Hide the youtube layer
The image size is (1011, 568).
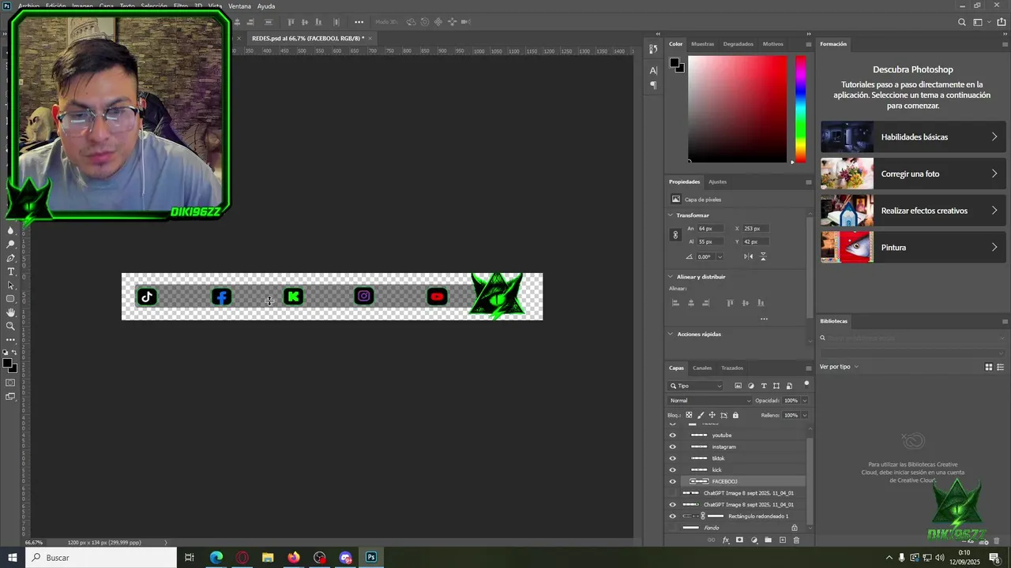[x=673, y=435]
